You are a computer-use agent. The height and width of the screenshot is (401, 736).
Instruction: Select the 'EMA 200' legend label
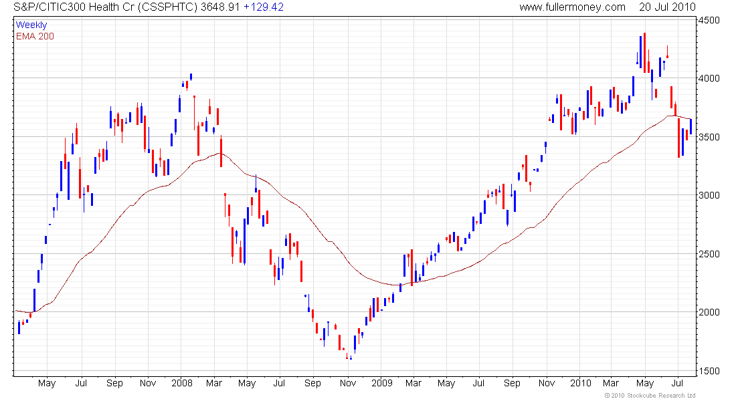coord(35,36)
